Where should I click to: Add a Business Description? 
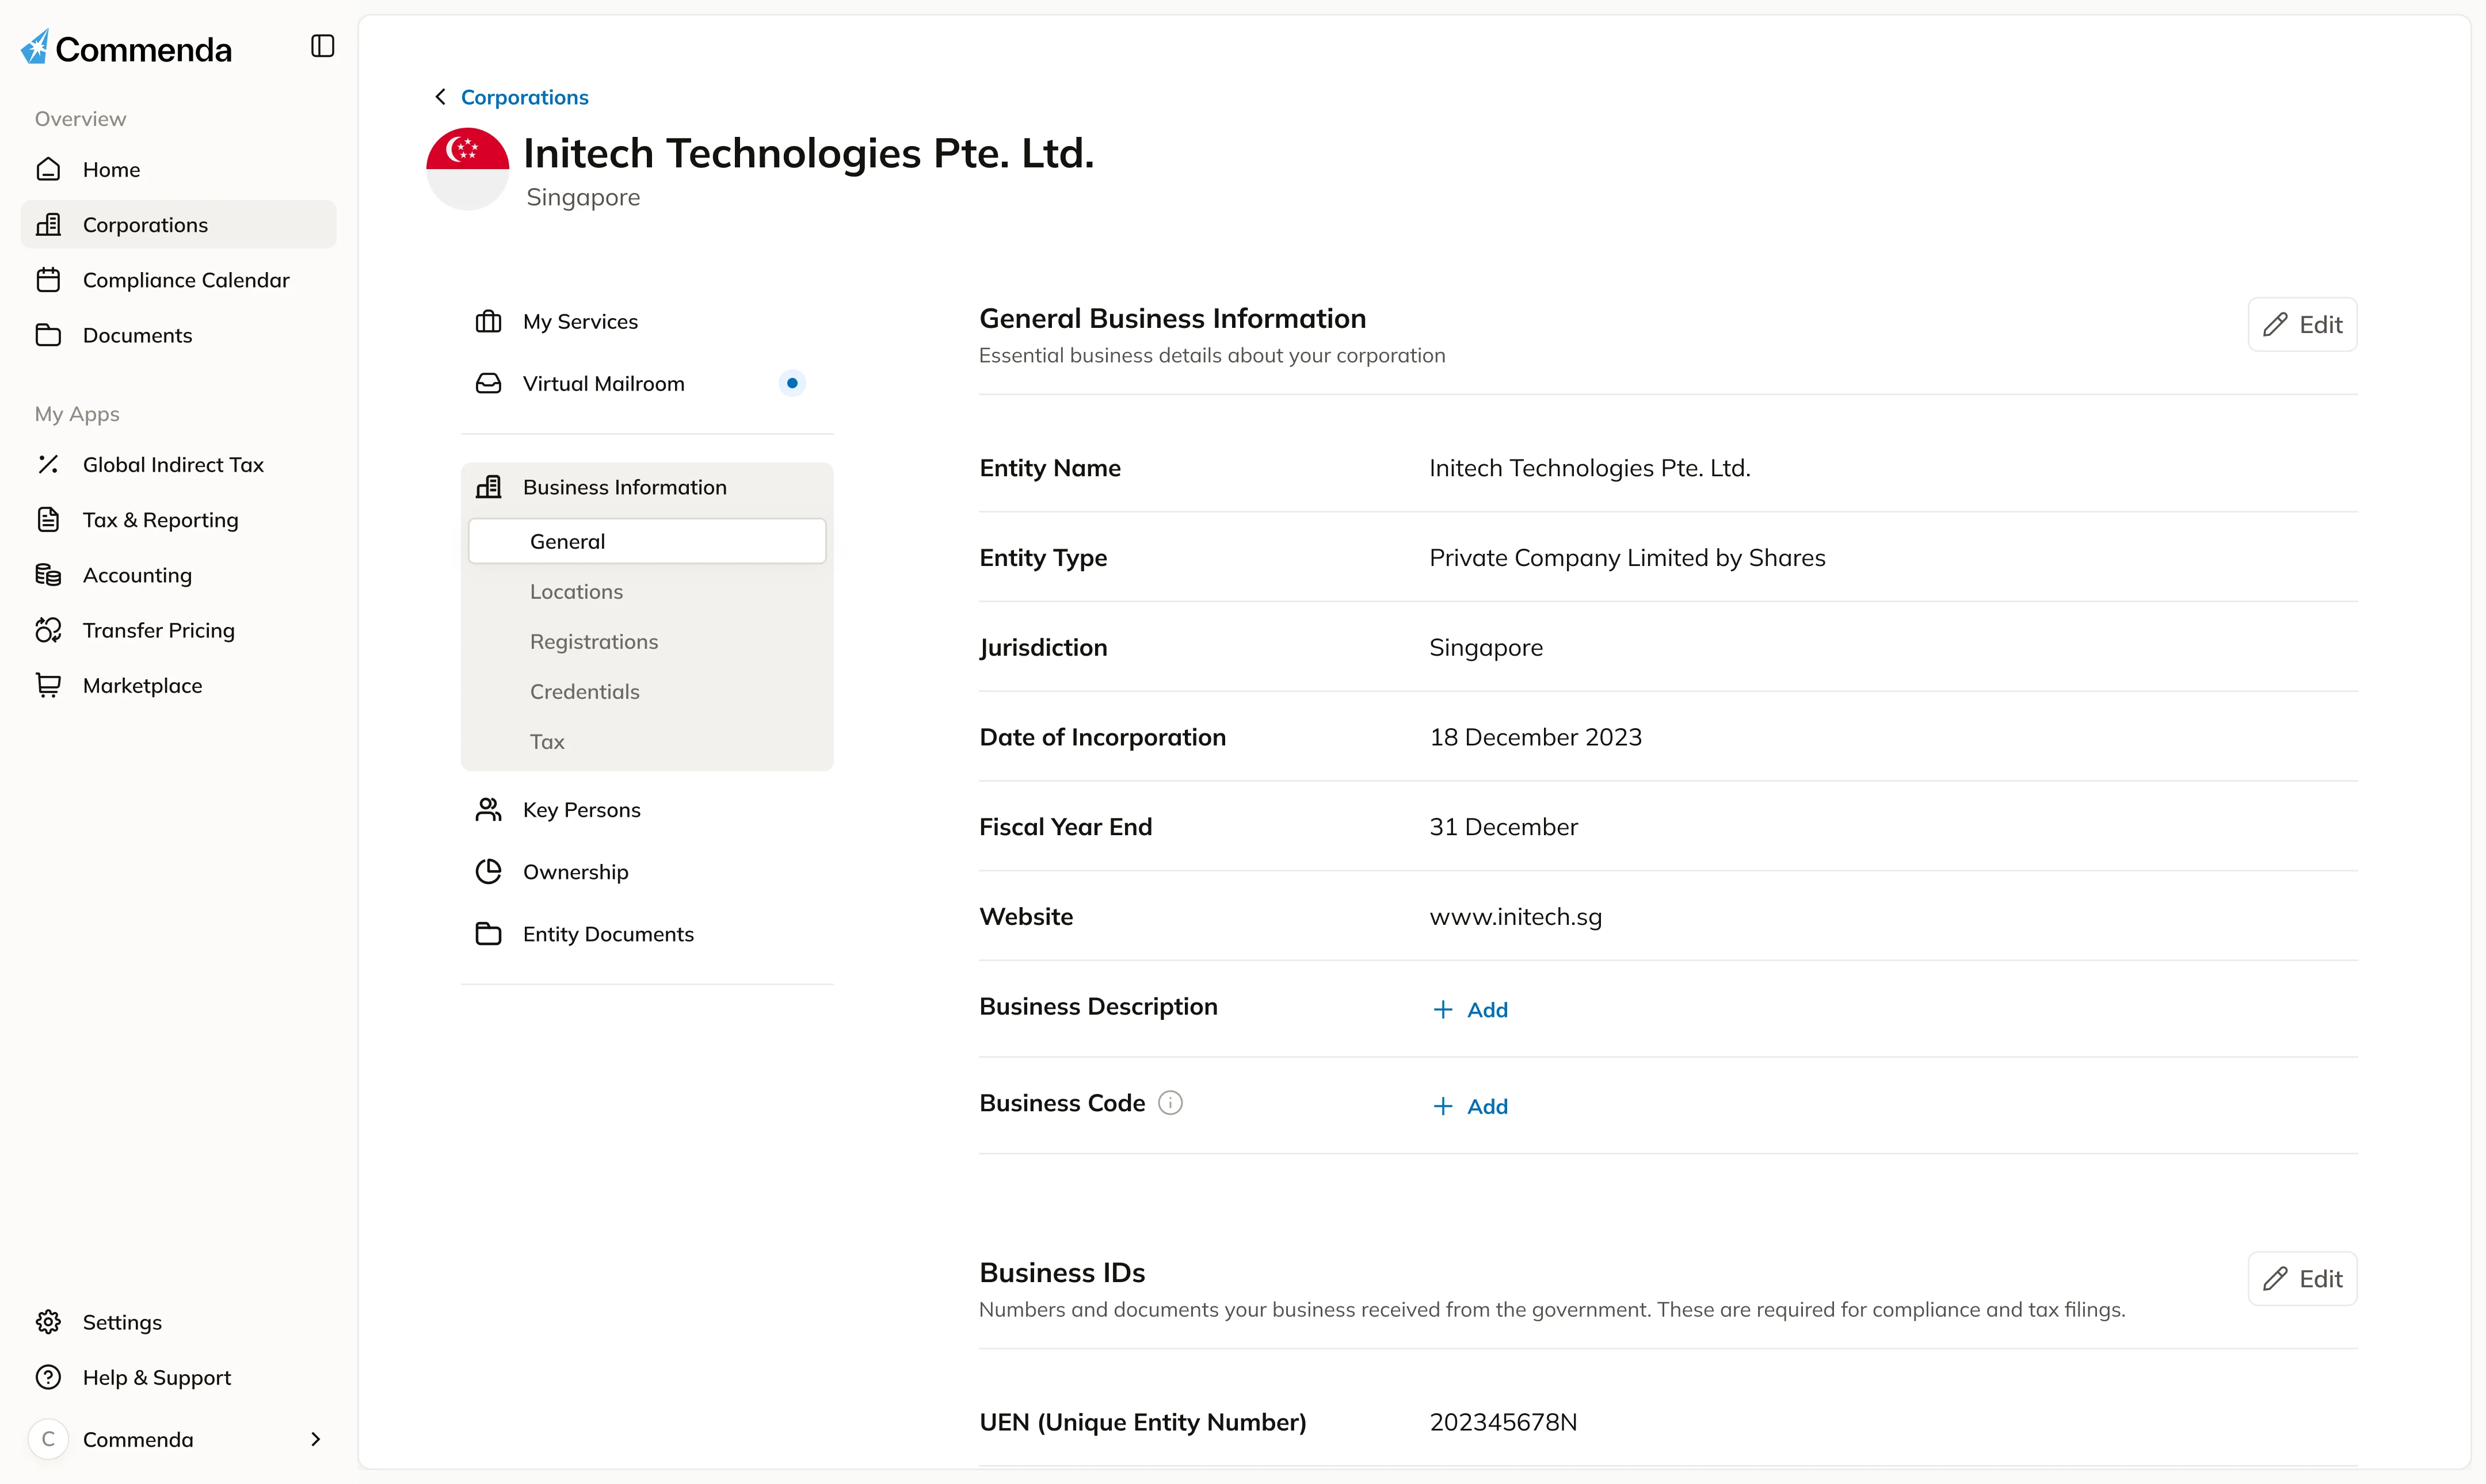coord(1470,1008)
